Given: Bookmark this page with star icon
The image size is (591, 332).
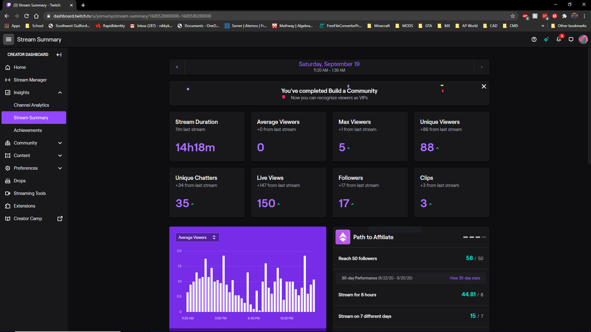Looking at the screenshot, I should coord(513,16).
